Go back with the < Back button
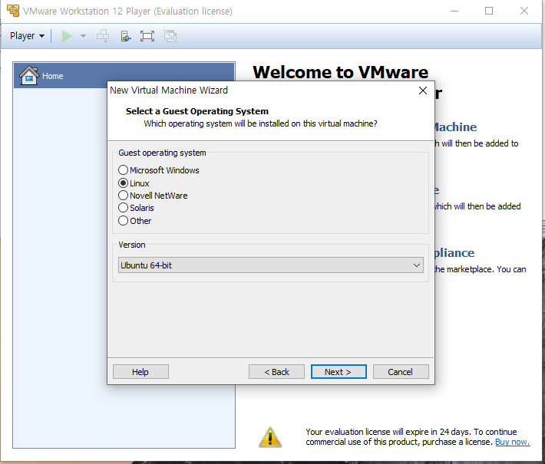This screenshot has height=464, width=545. [276, 372]
